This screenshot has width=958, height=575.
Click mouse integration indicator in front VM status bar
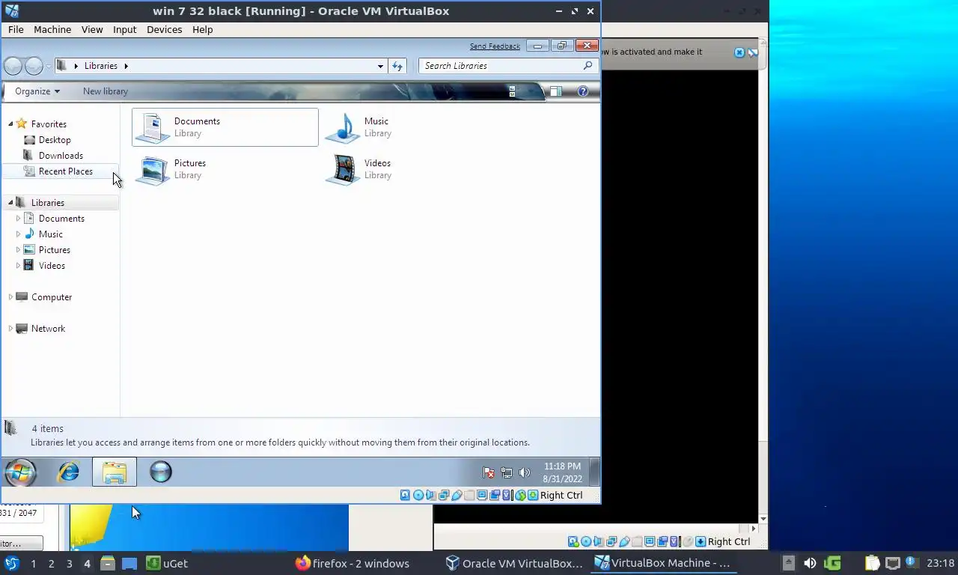pos(520,495)
